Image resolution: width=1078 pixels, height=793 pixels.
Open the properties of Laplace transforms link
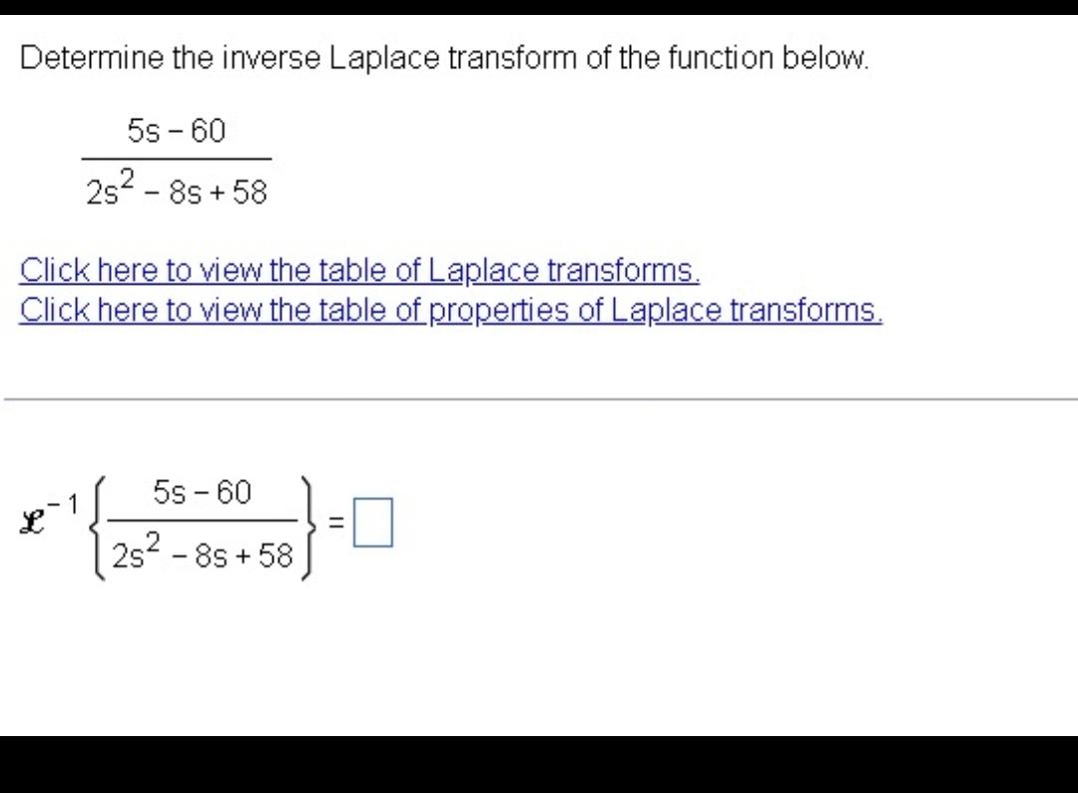pyautogui.click(x=451, y=310)
